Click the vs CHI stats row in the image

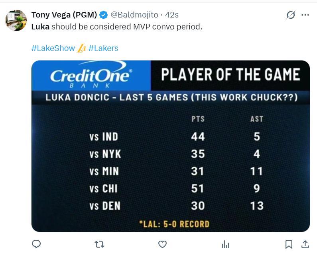click(175, 188)
